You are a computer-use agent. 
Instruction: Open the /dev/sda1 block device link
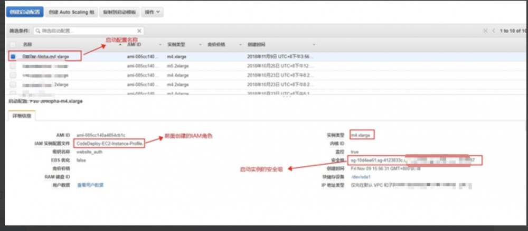pyautogui.click(x=361, y=177)
